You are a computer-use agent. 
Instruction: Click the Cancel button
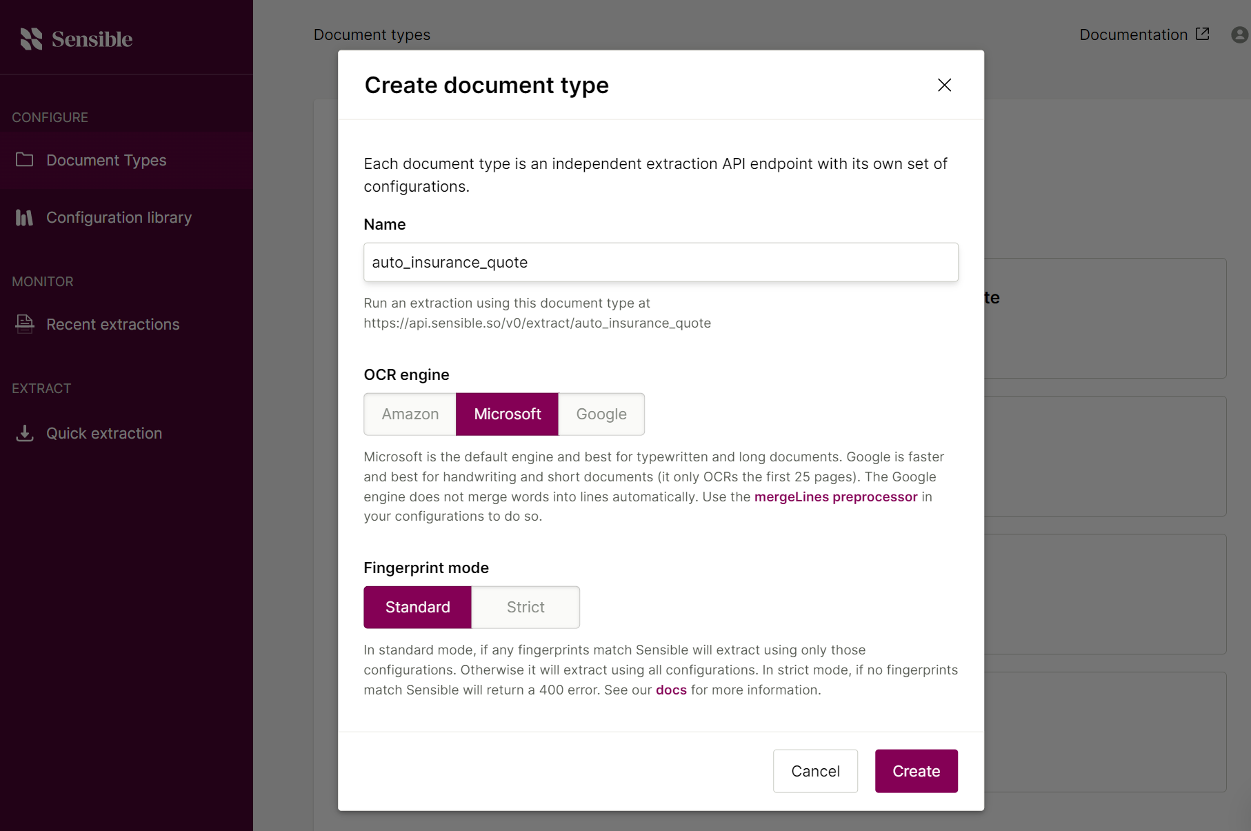click(815, 771)
